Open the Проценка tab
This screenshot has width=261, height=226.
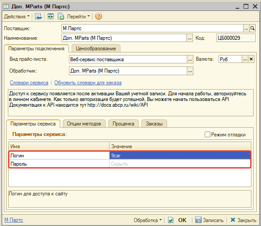(x=124, y=124)
